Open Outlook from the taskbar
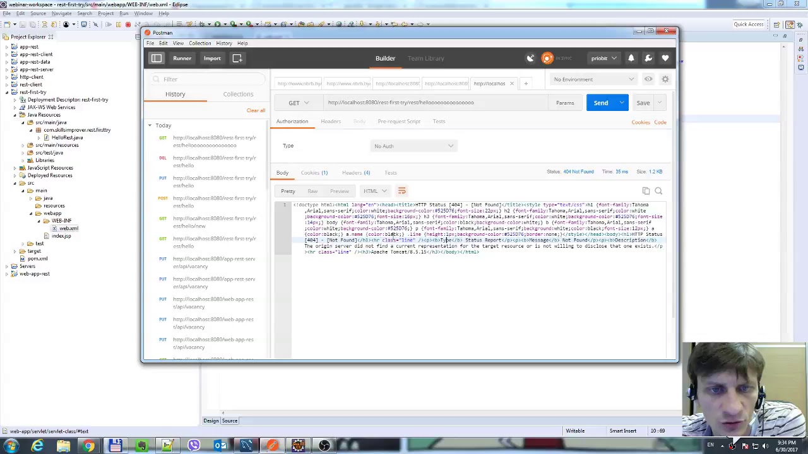The width and height of the screenshot is (808, 454). pyautogui.click(x=220, y=446)
